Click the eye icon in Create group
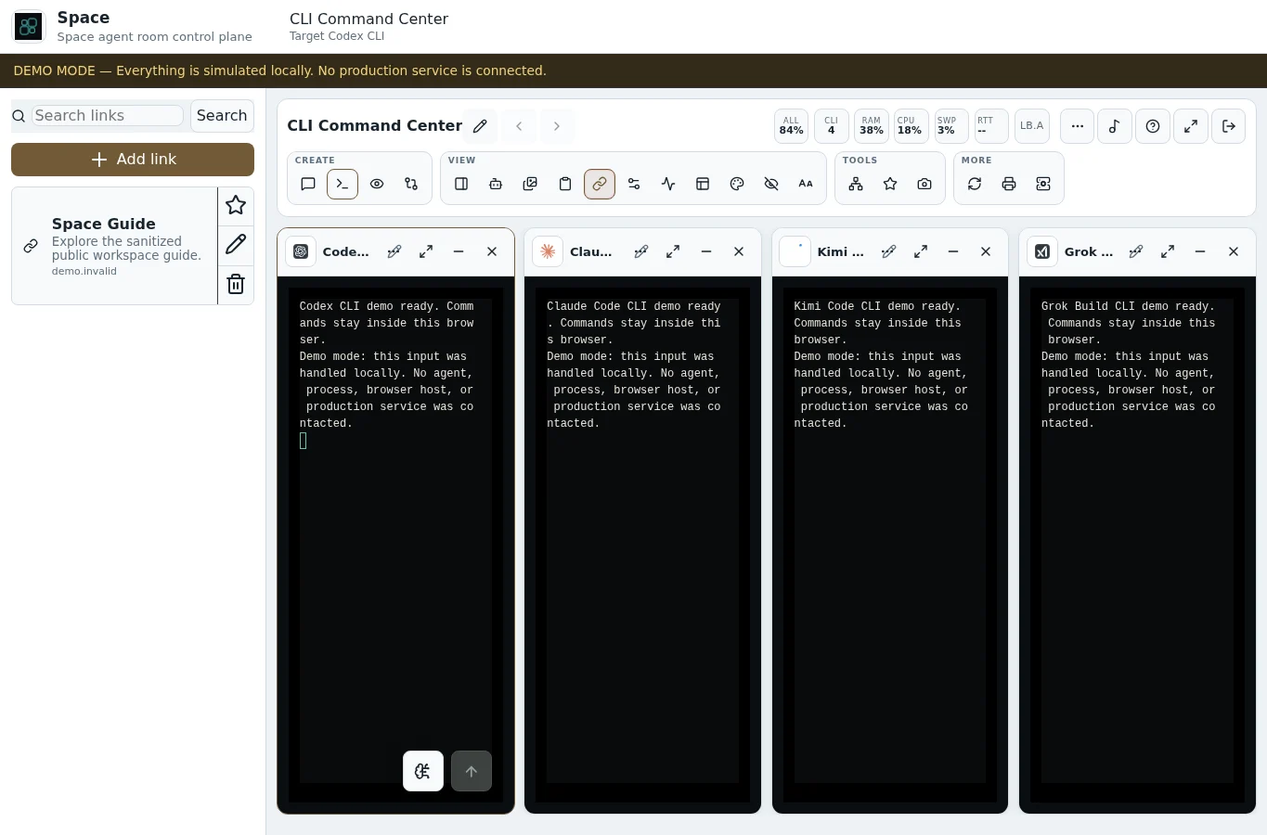This screenshot has width=1267, height=835. point(377,184)
